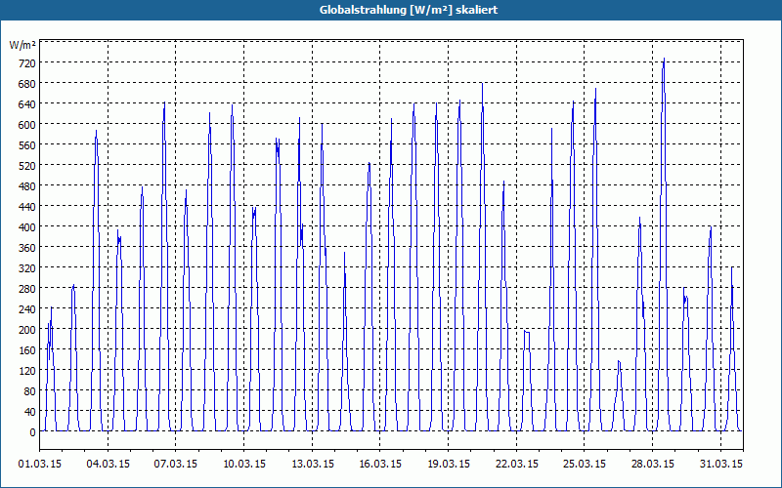Click the 520 y-axis value
This screenshot has height=488, width=782.
27,165
